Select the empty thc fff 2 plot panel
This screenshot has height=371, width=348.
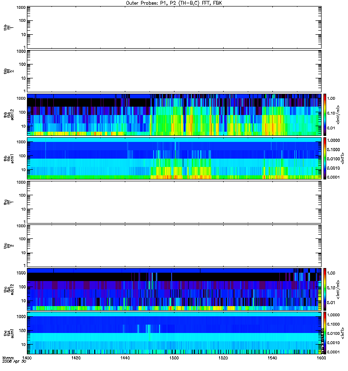pyautogui.click(x=174, y=246)
